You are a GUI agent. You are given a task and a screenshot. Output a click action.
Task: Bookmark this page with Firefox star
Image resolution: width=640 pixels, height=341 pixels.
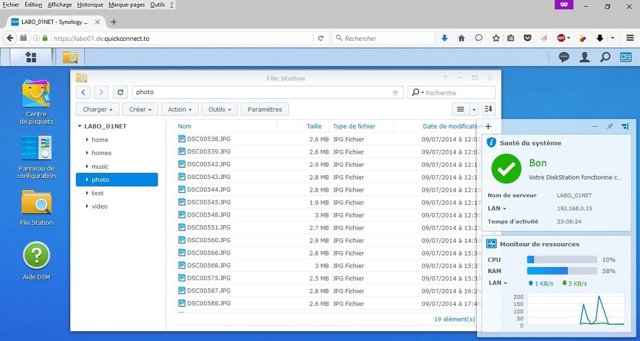tap(496, 38)
